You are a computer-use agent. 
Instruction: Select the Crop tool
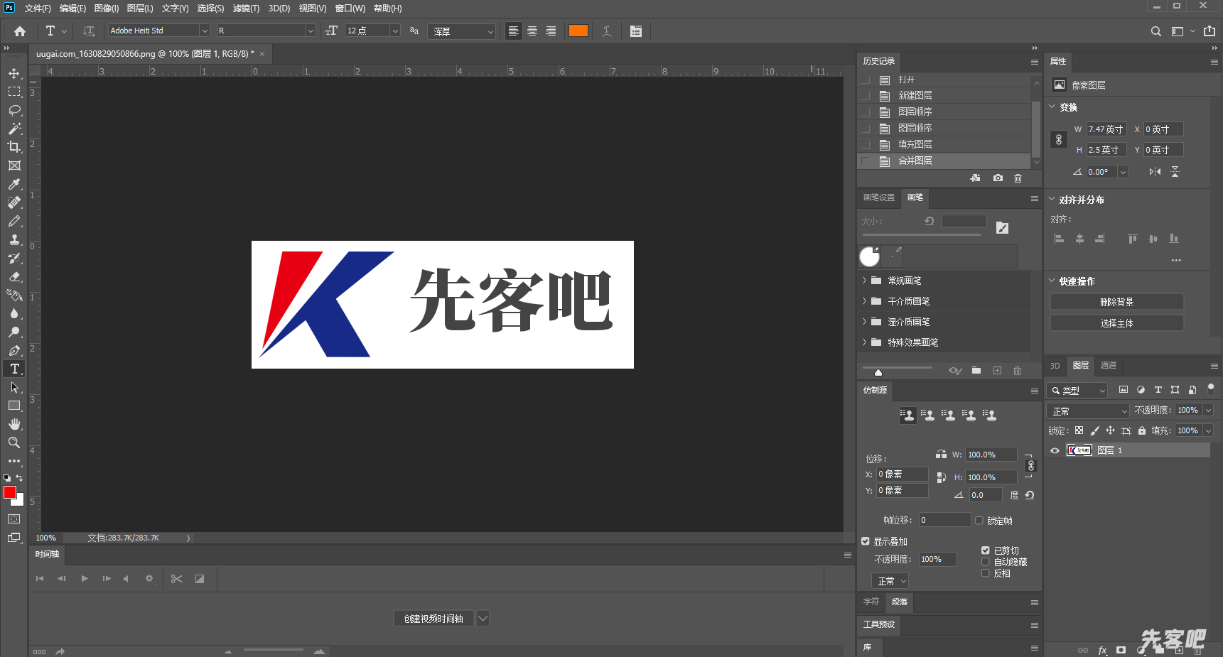tap(14, 147)
